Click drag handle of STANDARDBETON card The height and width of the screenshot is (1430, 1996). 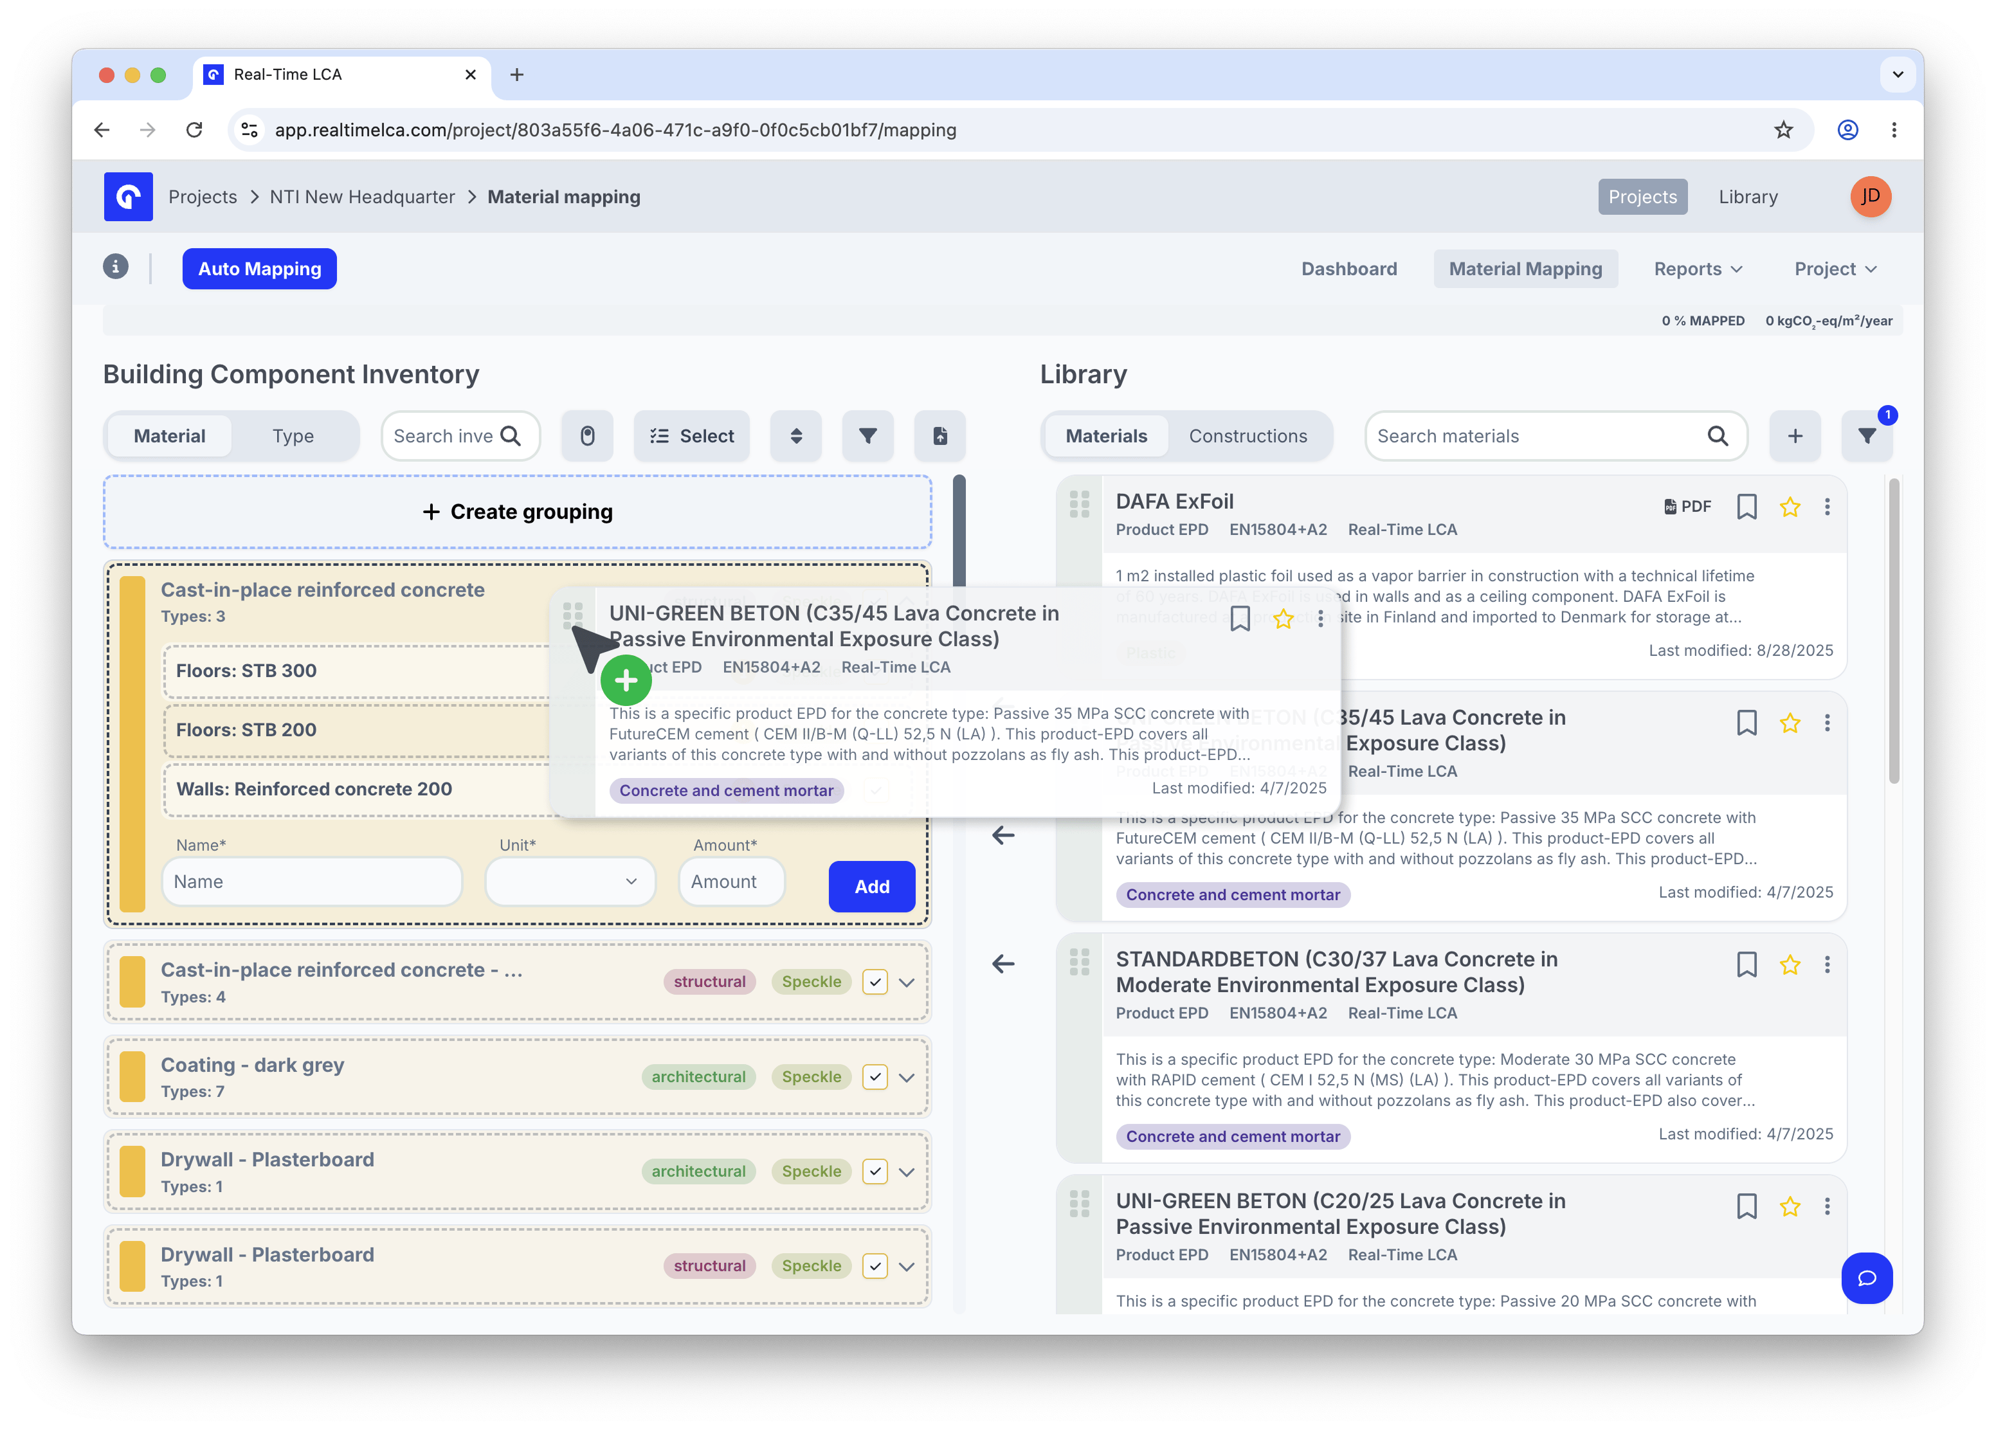[1079, 962]
